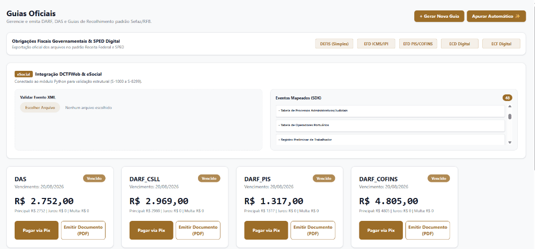Click Obrigações Fiscais Governamentais & SPED Digital heading

(66, 41)
